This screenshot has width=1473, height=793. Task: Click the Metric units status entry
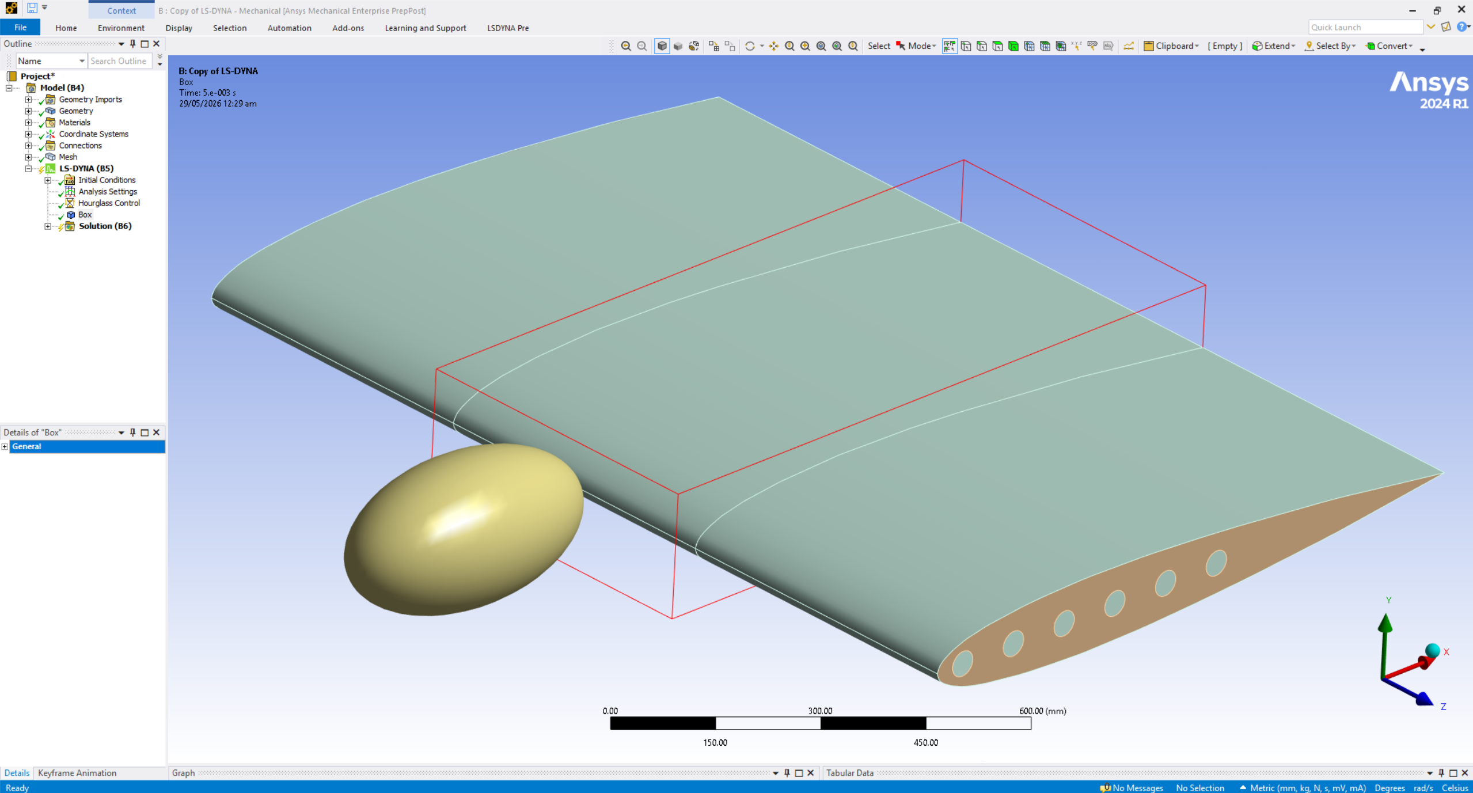coord(1303,787)
